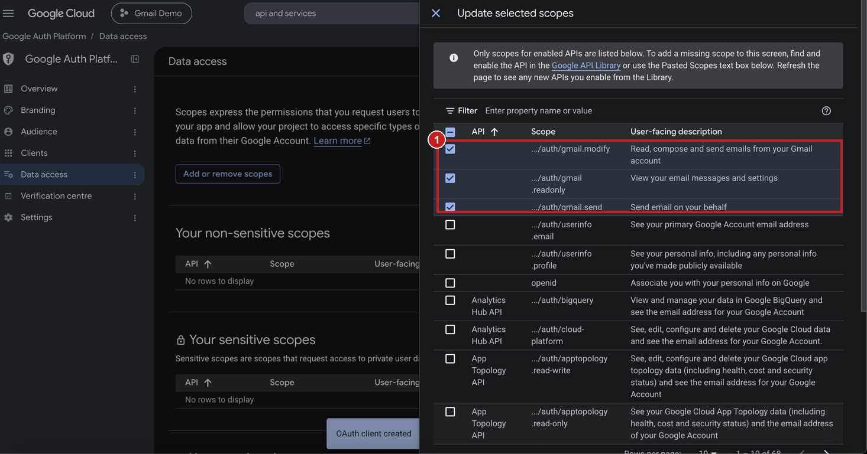Image resolution: width=867 pixels, height=454 pixels.
Task: Go to Branding in the sidebar
Action: (38, 110)
